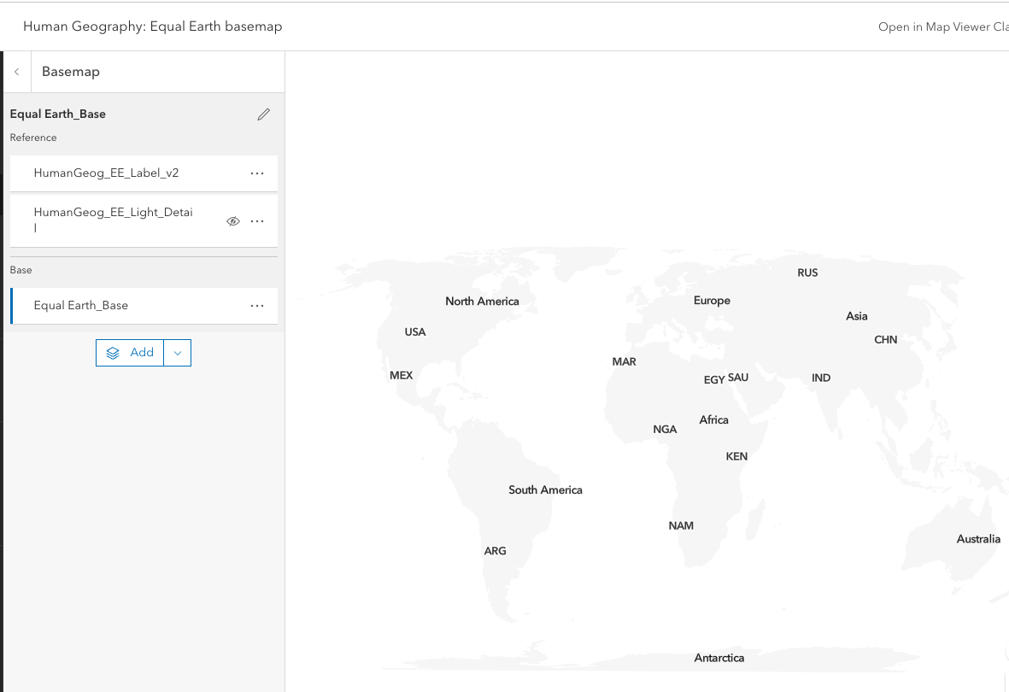
Task: Click the layers icon inside the Add button
Action: coord(114,352)
